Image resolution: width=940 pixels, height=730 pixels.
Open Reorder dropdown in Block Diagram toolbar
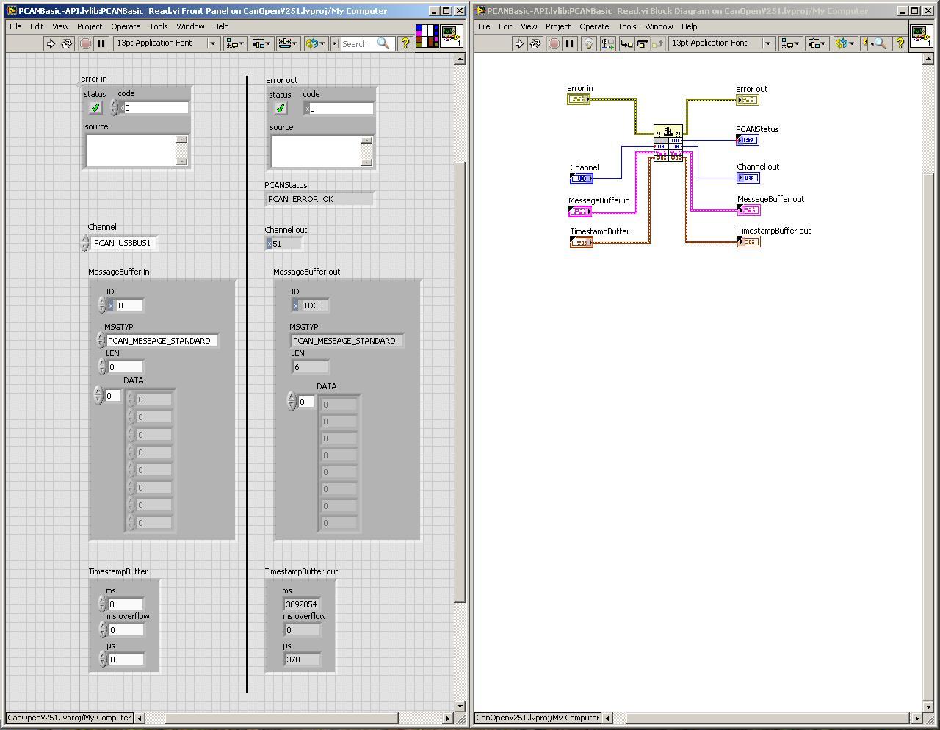click(845, 43)
